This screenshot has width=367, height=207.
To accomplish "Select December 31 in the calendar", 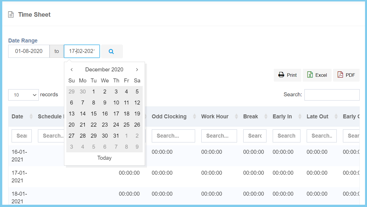I will pyautogui.click(x=116, y=136).
